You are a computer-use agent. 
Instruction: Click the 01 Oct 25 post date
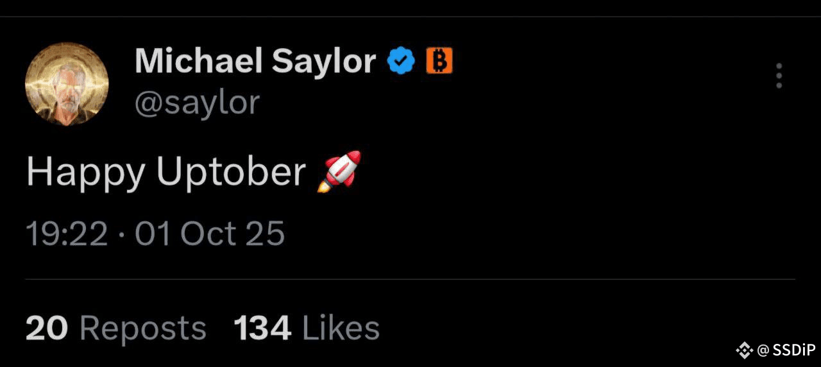[x=210, y=234]
